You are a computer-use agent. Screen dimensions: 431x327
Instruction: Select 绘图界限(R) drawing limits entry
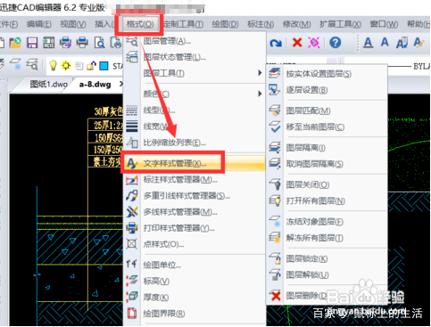pyautogui.click(x=164, y=313)
